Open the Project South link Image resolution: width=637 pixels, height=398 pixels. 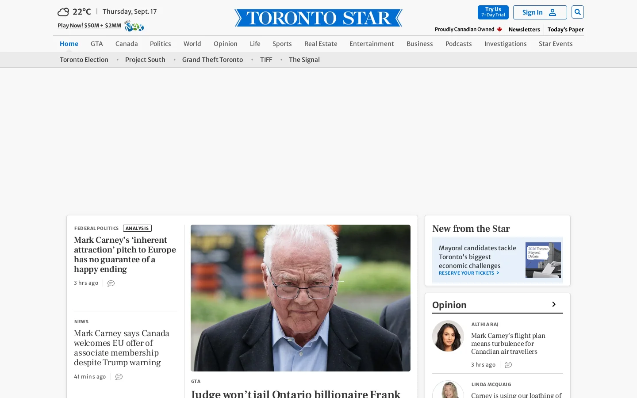click(x=145, y=60)
